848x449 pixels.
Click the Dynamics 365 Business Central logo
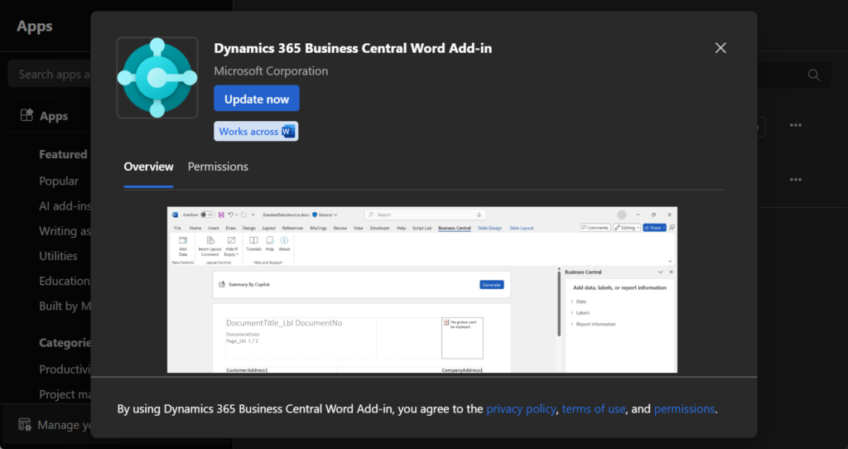coord(157,78)
